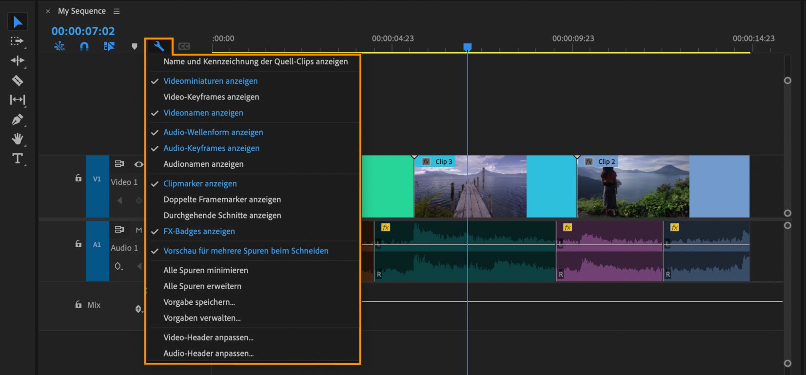Screen dimensions: 806x375
Task: Toggle Video 1 track eye visibility
Action: pos(139,164)
